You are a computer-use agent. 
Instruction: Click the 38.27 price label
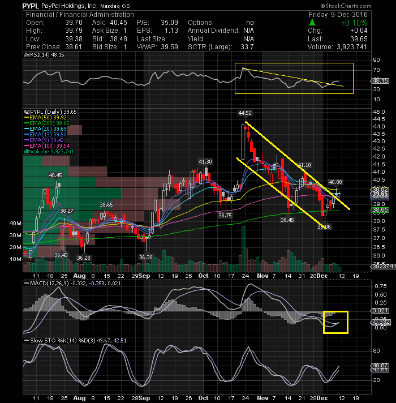tap(67, 211)
